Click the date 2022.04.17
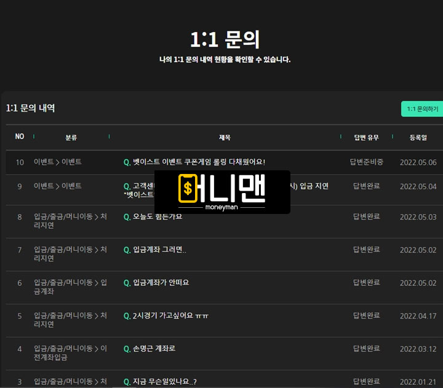443x388 pixels. click(x=418, y=316)
